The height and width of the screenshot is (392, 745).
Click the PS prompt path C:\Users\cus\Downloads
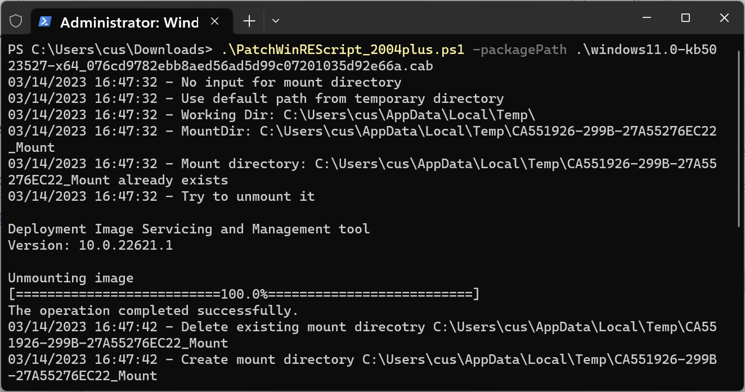click(107, 49)
